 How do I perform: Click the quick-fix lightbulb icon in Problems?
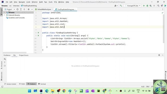5,62
